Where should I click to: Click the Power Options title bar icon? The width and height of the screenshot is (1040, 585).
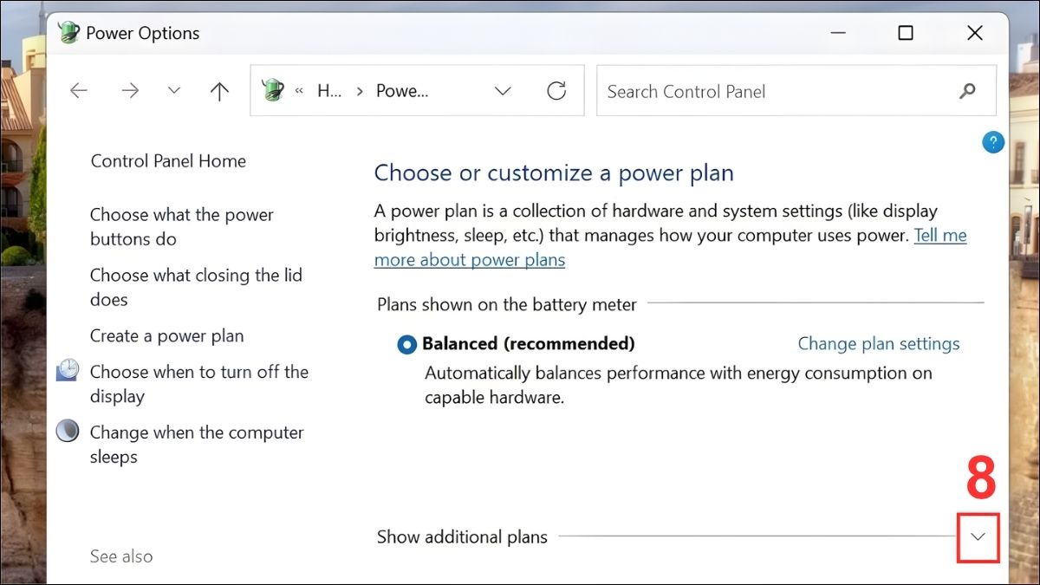68,33
